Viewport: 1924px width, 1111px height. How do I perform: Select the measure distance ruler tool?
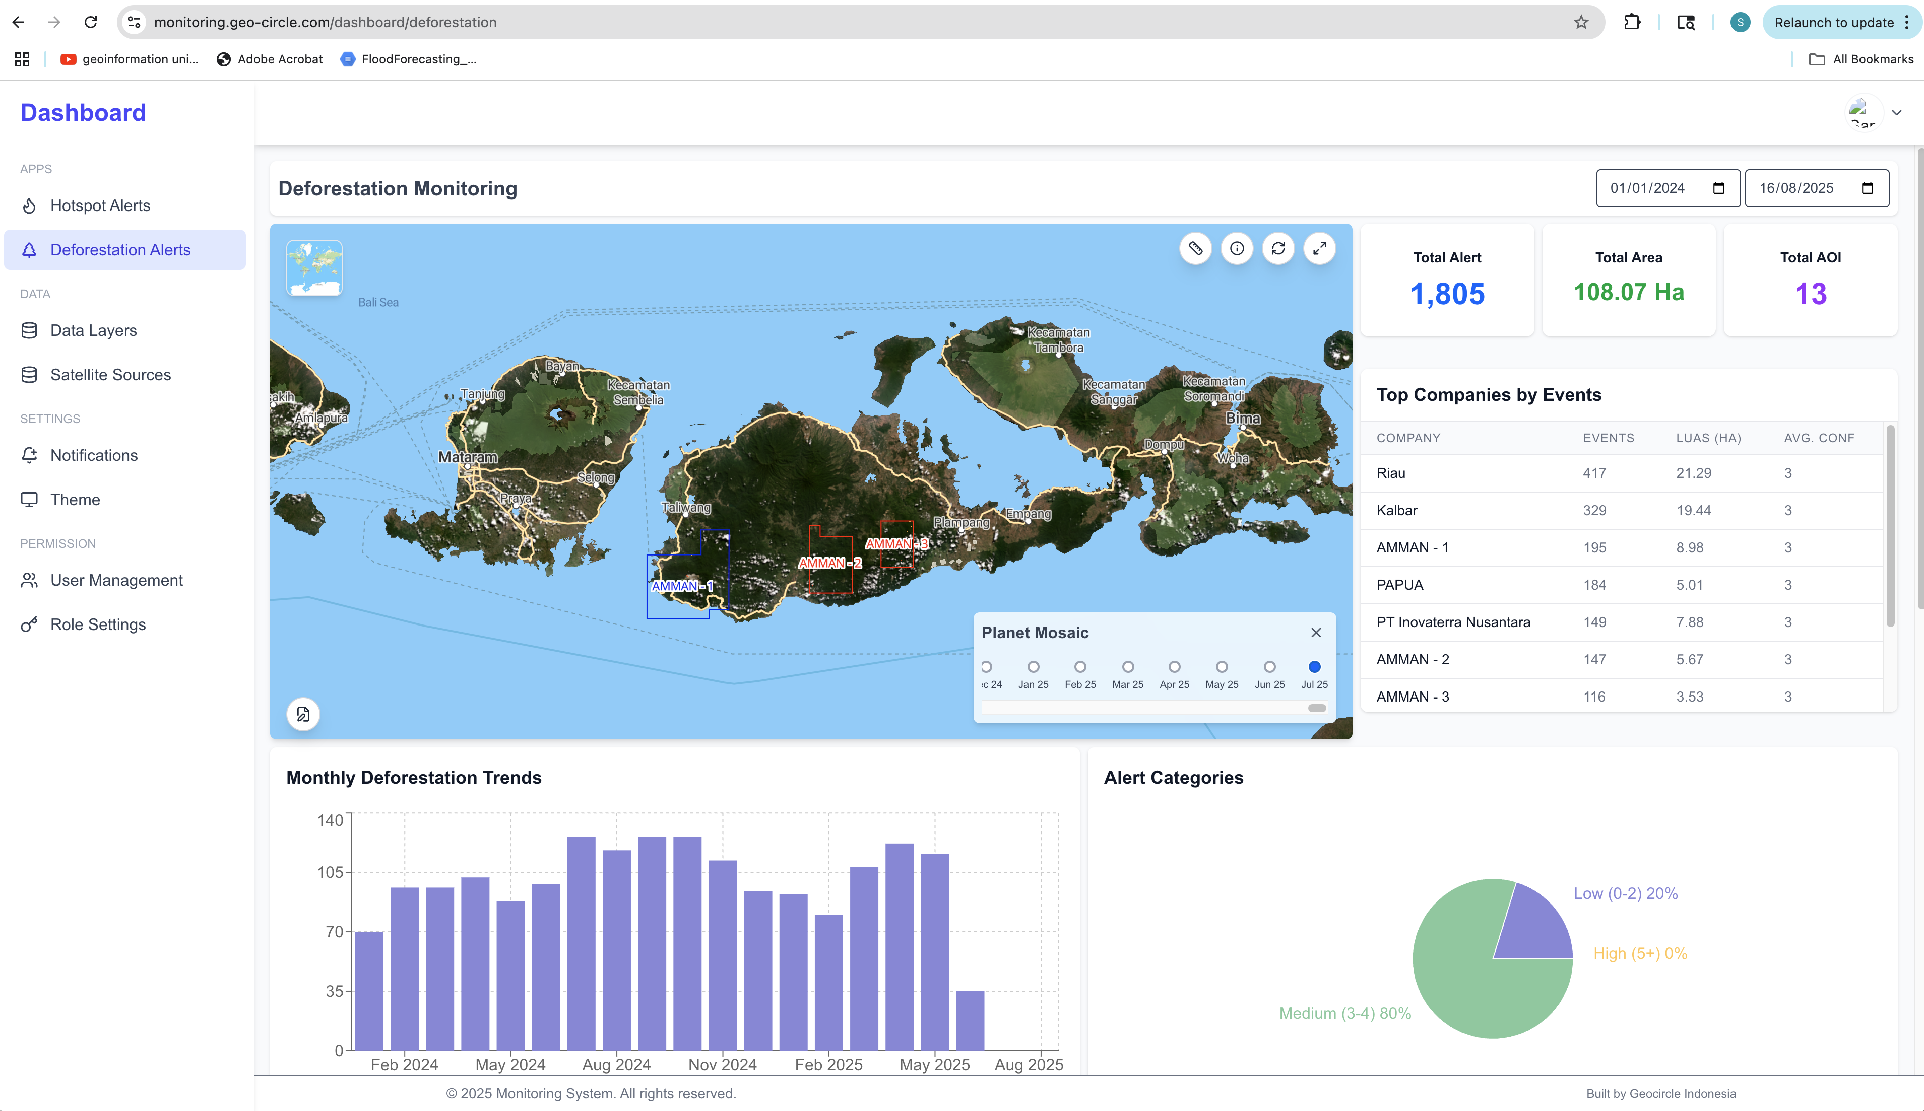pos(1196,248)
